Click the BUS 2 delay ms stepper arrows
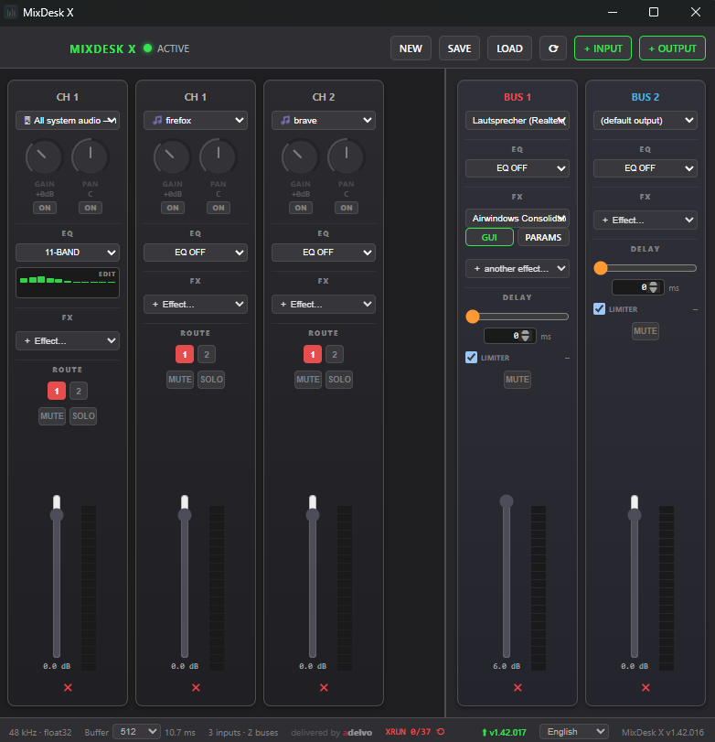The width and height of the screenshot is (715, 742). [x=653, y=287]
